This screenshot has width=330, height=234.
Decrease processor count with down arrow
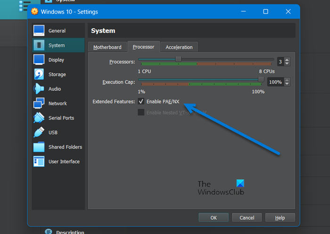(287, 64)
